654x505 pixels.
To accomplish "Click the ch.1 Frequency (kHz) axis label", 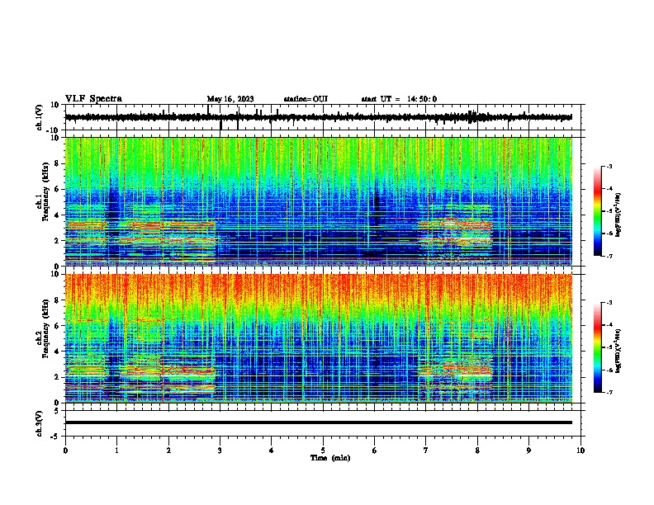I will (43, 191).
